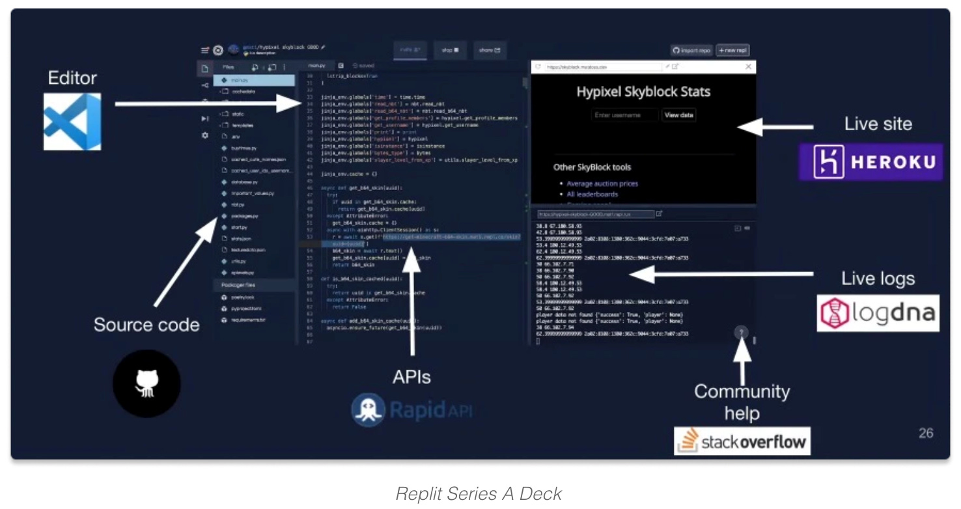The width and height of the screenshot is (961, 509).
Task: Click the + new repl button
Action: pyautogui.click(x=733, y=50)
